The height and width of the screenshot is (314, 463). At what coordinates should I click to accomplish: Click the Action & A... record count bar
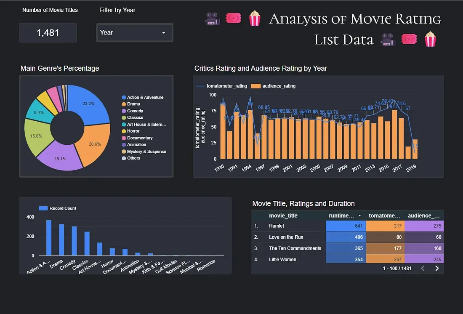49,238
